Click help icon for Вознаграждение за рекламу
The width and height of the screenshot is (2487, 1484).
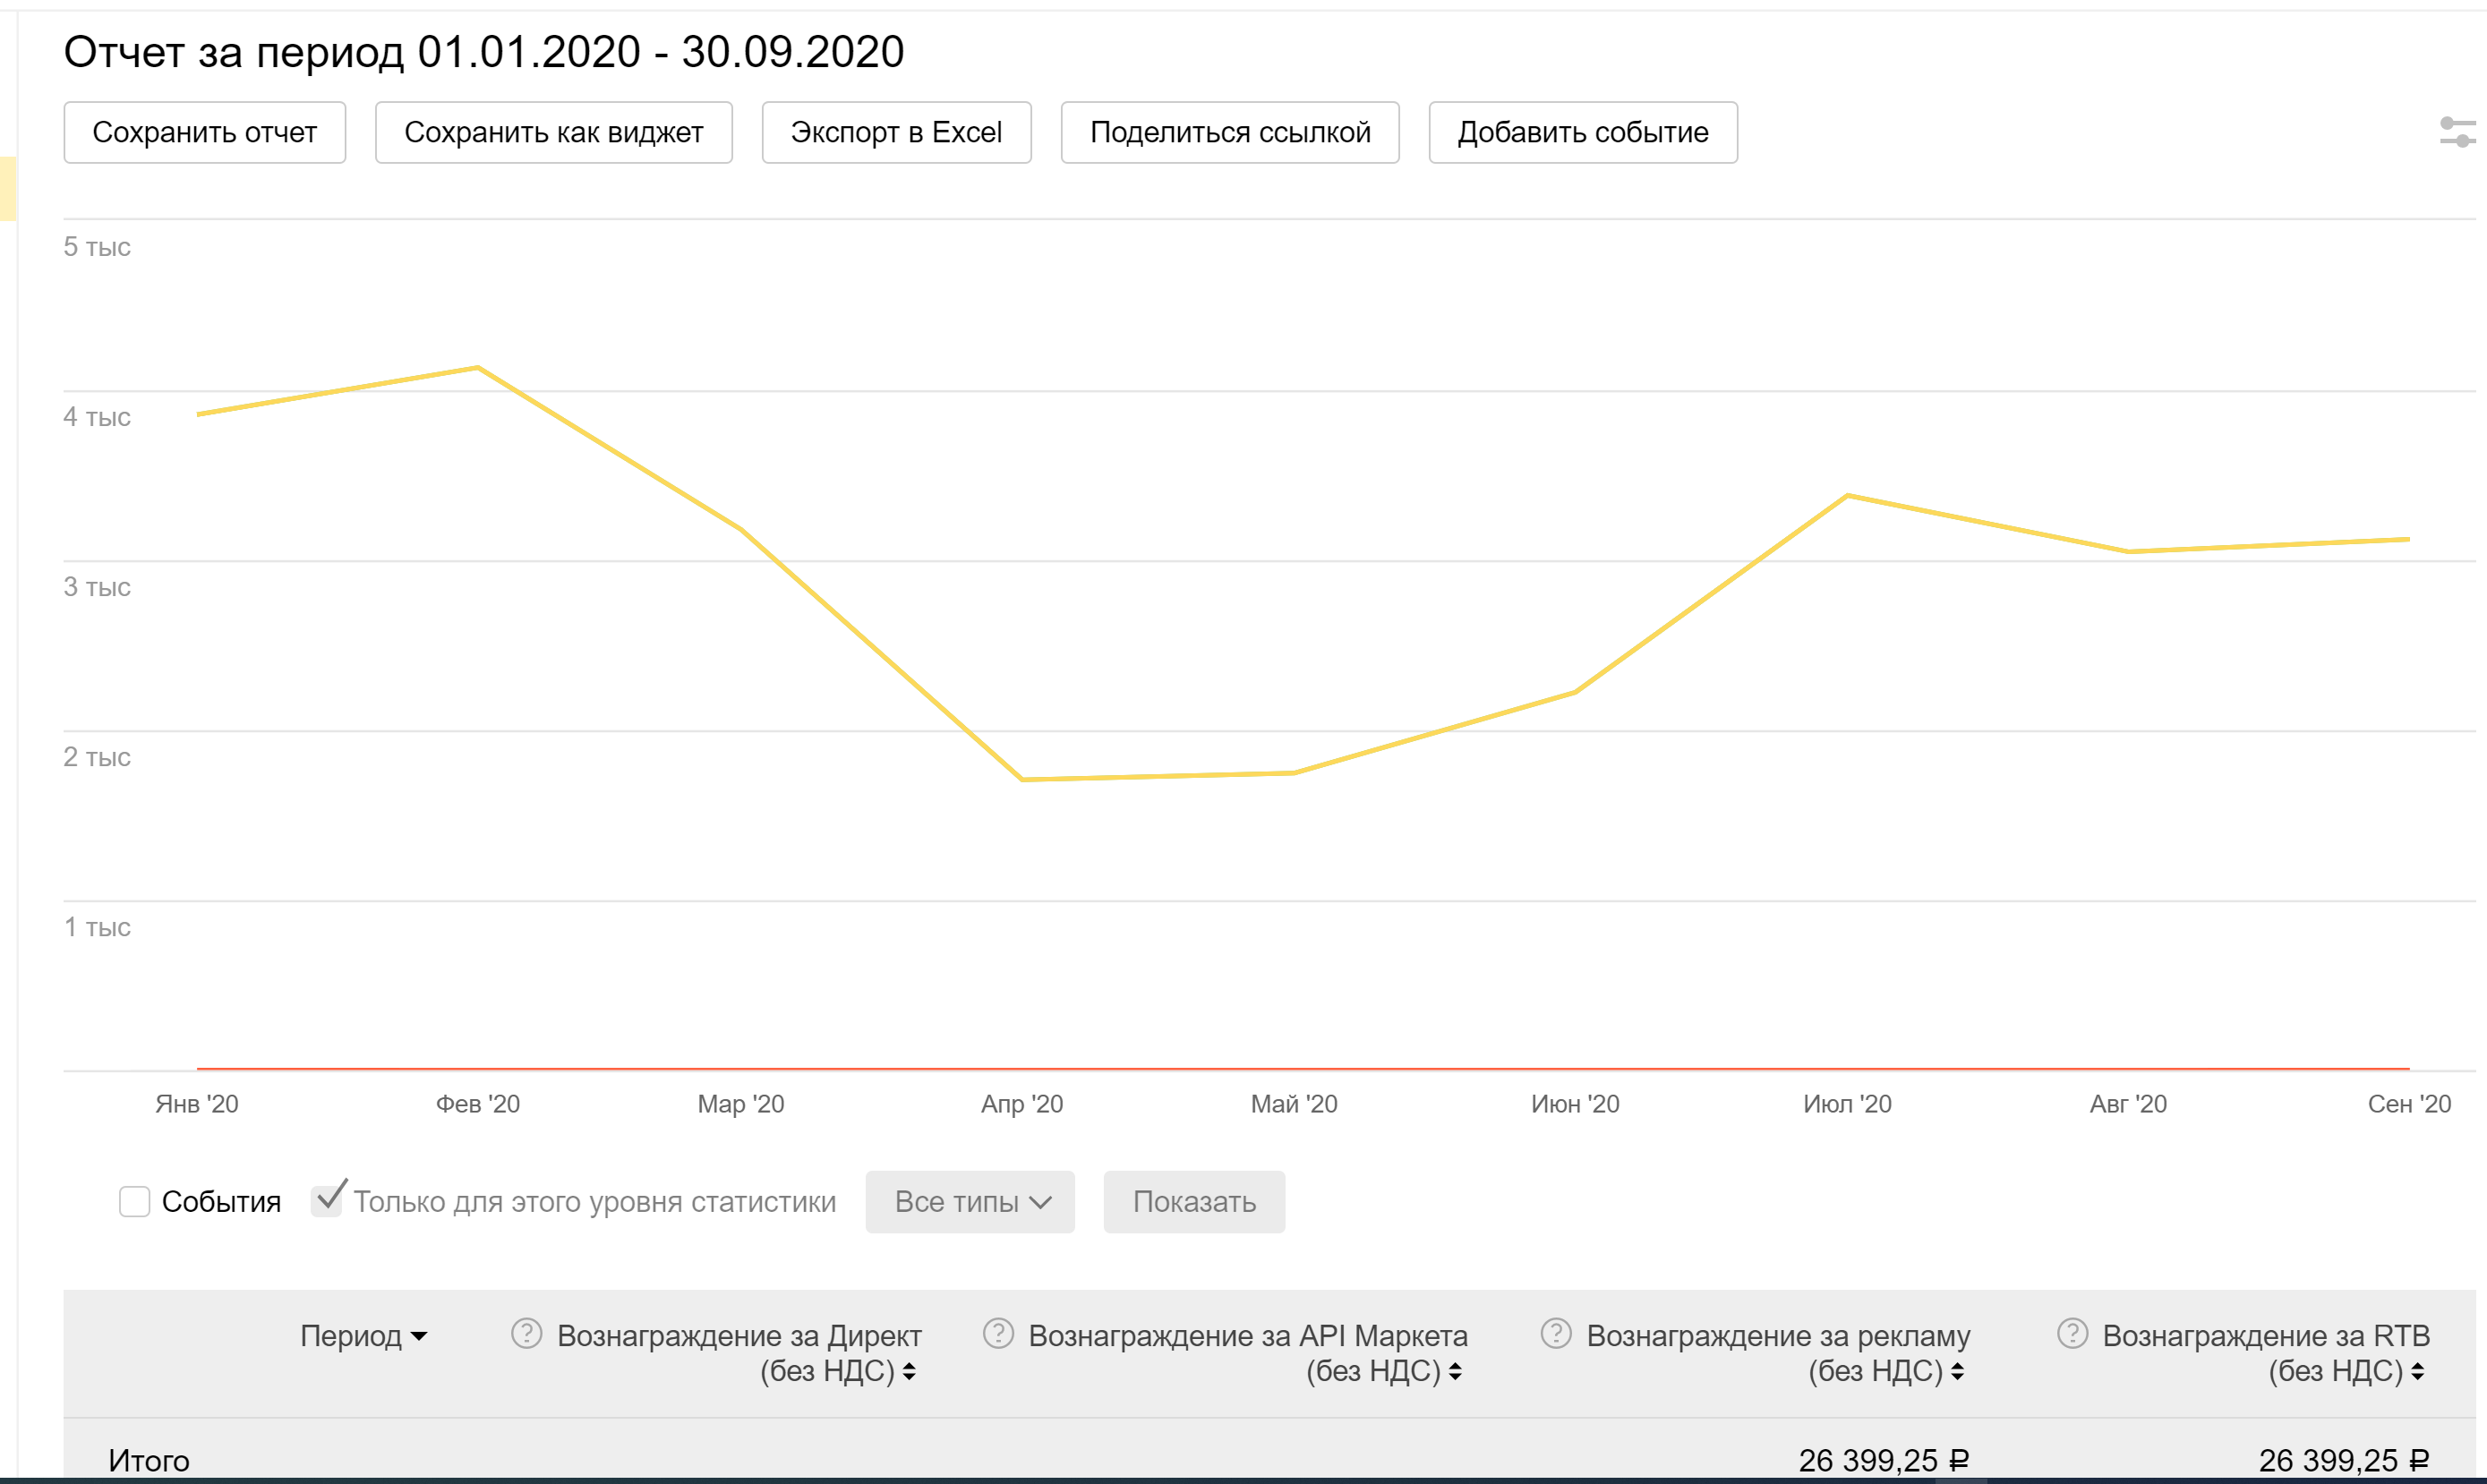1555,1333
